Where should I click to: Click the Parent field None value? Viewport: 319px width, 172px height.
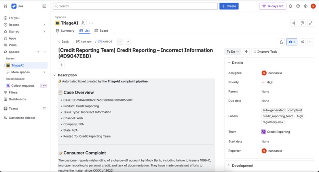[x=265, y=92]
